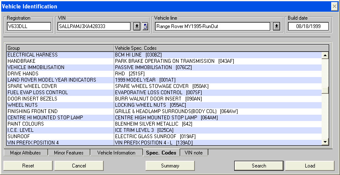Click PARK BRAKE OPERATING ON TRANSMISSION code
This screenshot has height=175, width=340.
[x=174, y=61]
